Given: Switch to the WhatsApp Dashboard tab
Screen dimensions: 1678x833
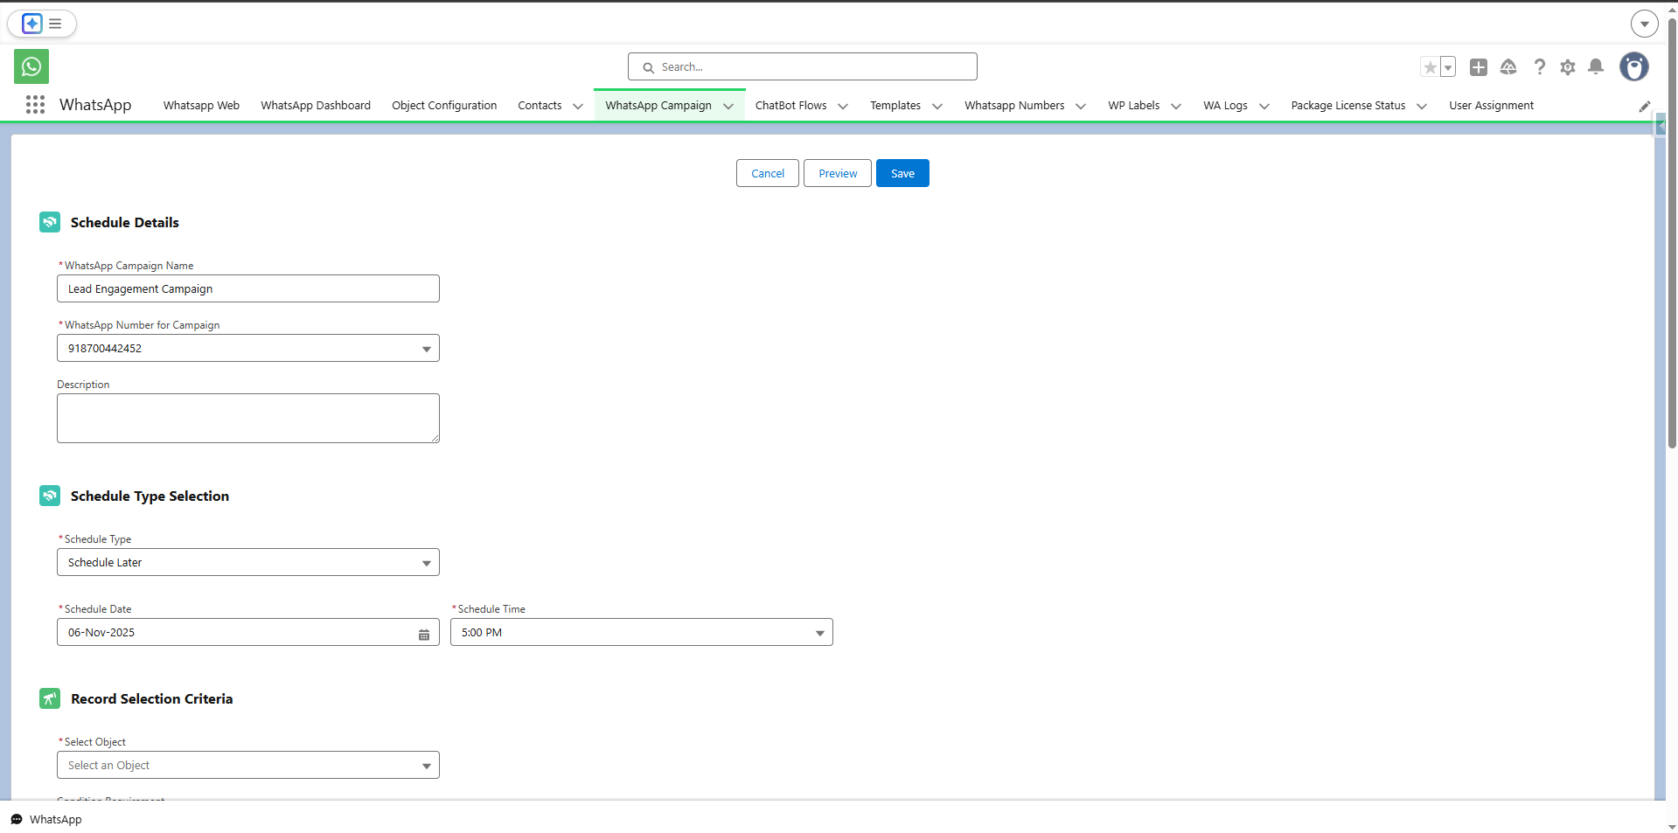Looking at the screenshot, I should [315, 105].
